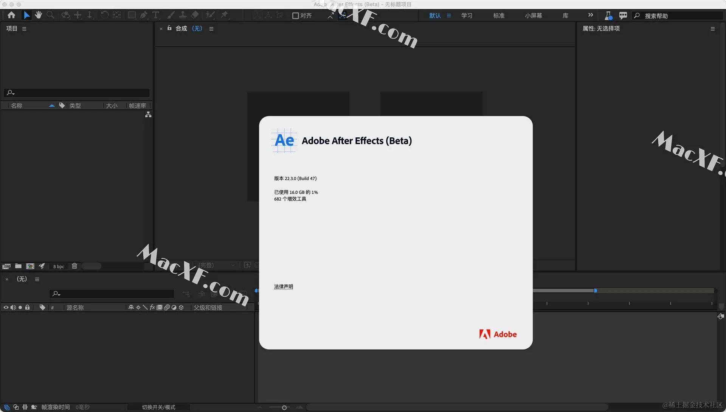
Task: Open the 法律声明 link in About dialog
Action: (283, 287)
